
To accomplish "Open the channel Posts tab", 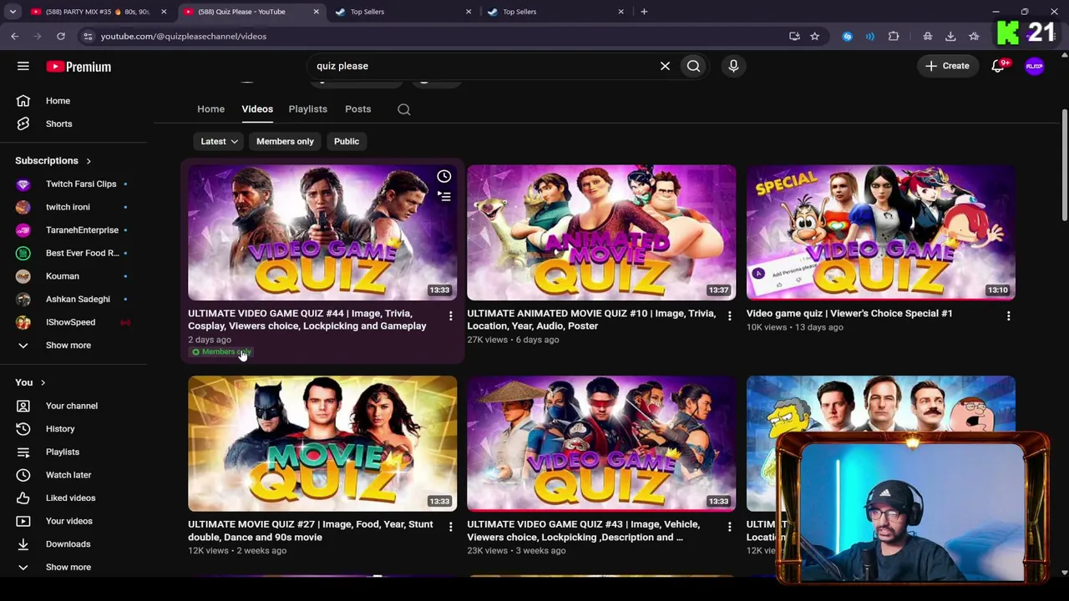I will [x=357, y=109].
